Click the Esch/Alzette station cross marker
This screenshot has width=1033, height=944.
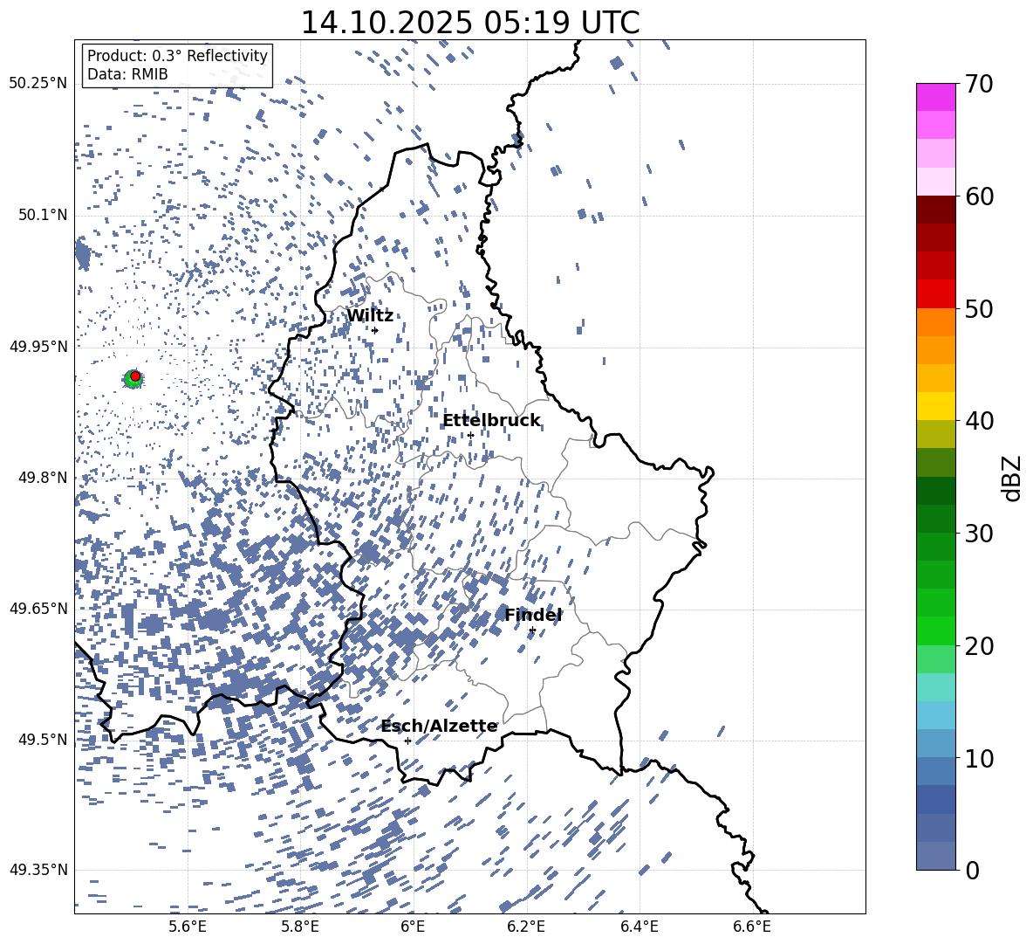[x=407, y=741]
